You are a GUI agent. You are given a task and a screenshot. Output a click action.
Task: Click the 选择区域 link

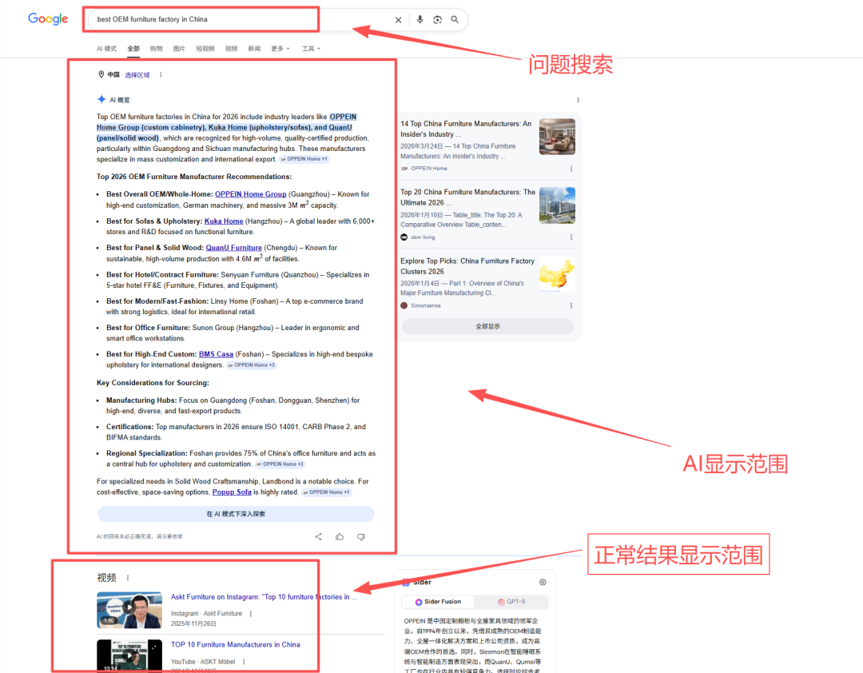pyautogui.click(x=137, y=75)
